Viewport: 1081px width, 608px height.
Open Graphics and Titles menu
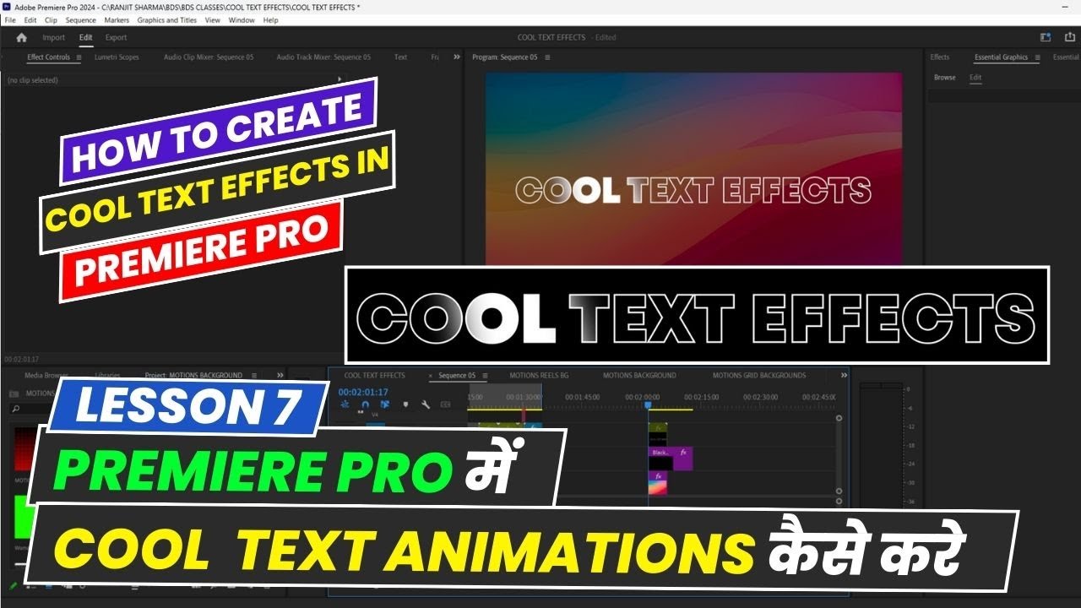166,19
